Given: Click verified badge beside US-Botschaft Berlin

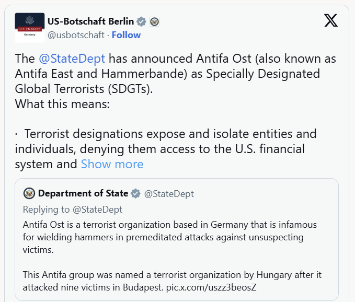Looking at the screenshot, I should click(141, 21).
